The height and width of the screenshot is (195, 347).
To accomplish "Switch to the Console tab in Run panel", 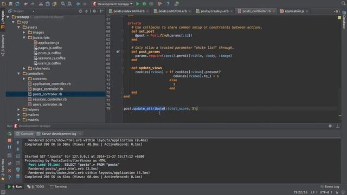I will click(x=24, y=134).
